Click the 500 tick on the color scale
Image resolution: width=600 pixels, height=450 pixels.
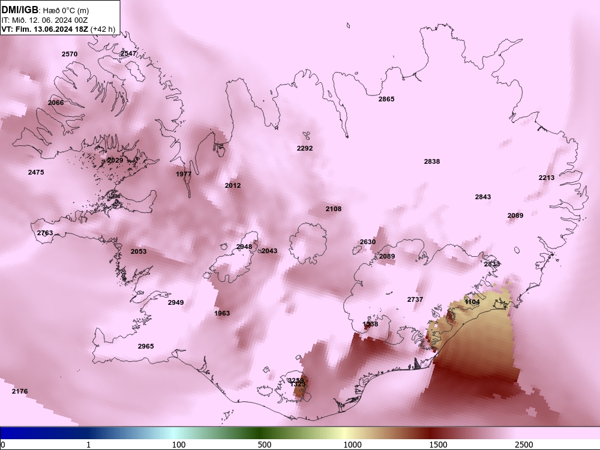point(265,445)
